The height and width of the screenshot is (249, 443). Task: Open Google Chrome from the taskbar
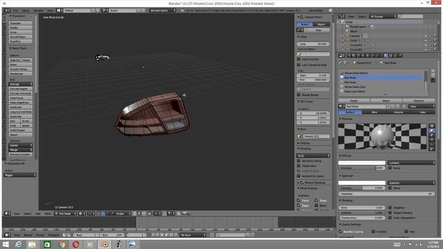click(62, 244)
